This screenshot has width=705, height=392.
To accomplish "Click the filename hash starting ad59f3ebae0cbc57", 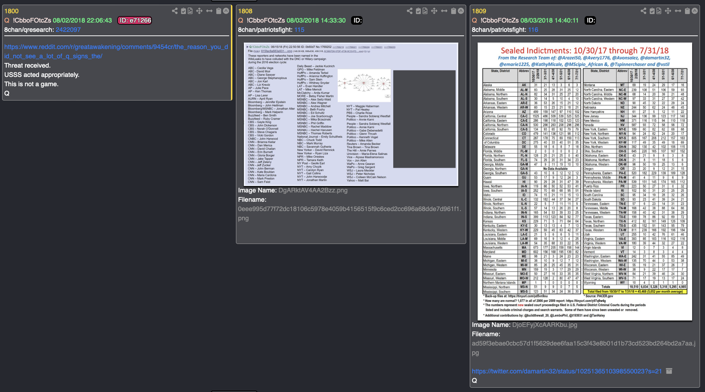I will click(x=584, y=348).
